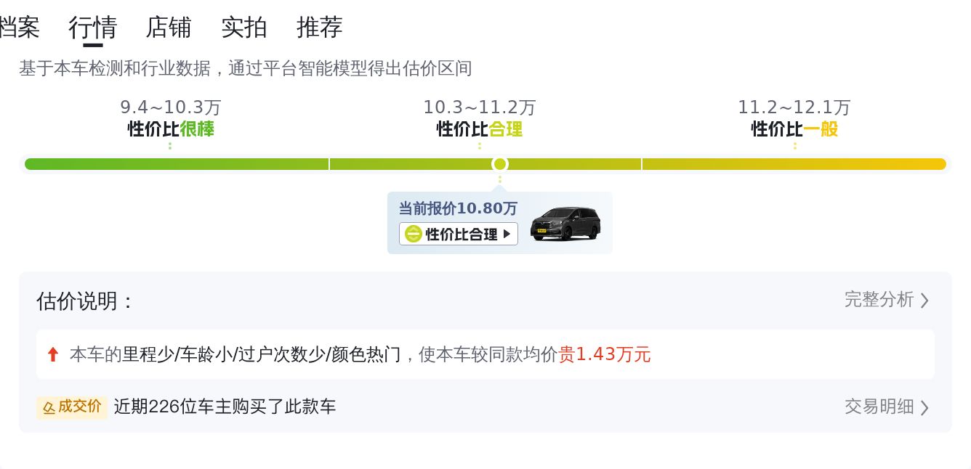Open the 档案 tab
Viewport: 971px width, 469px height.
(19, 28)
